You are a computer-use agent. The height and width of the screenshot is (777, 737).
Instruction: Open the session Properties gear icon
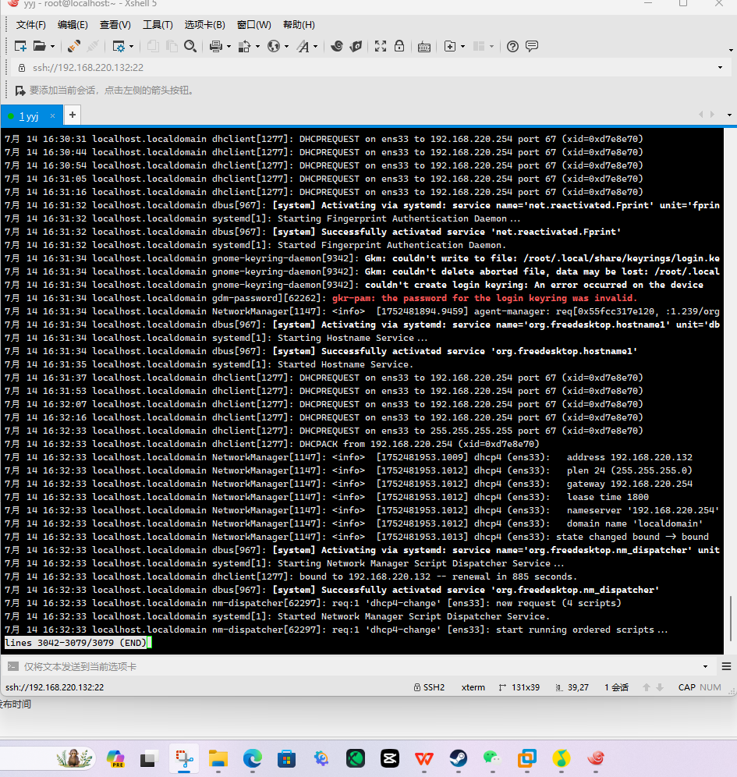[x=119, y=46]
